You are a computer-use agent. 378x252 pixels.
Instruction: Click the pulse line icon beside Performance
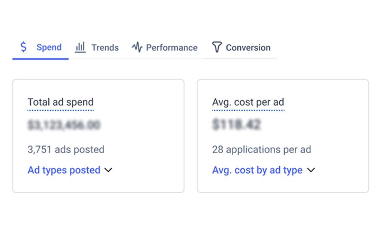click(137, 47)
